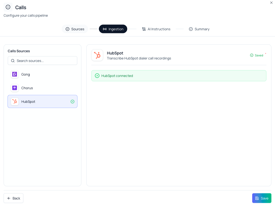Click the Calls Sources heading
This screenshot has height=207, width=275.
click(19, 51)
